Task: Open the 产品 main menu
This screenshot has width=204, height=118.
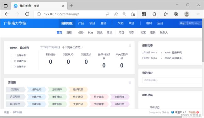Action: pos(81,23)
